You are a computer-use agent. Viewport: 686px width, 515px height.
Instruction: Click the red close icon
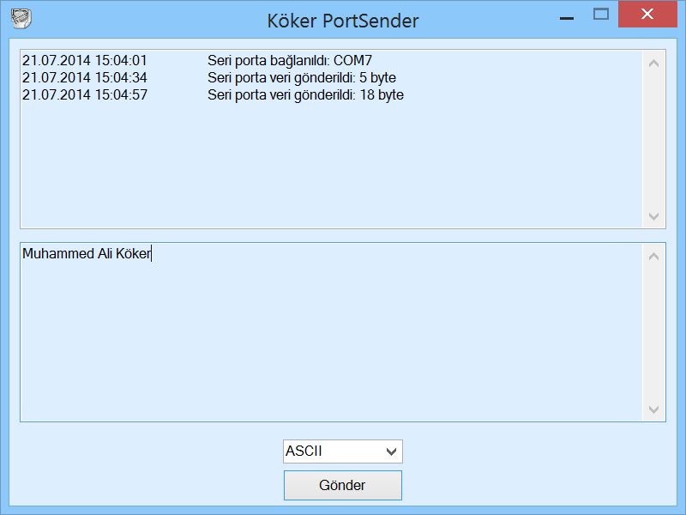[647, 14]
